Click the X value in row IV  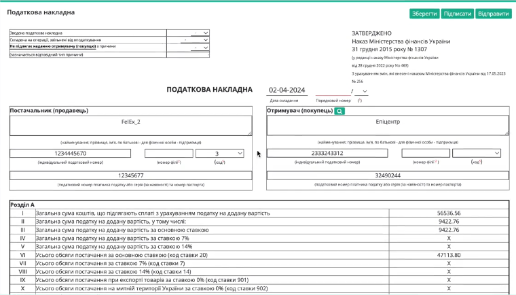pyautogui.click(x=449, y=239)
